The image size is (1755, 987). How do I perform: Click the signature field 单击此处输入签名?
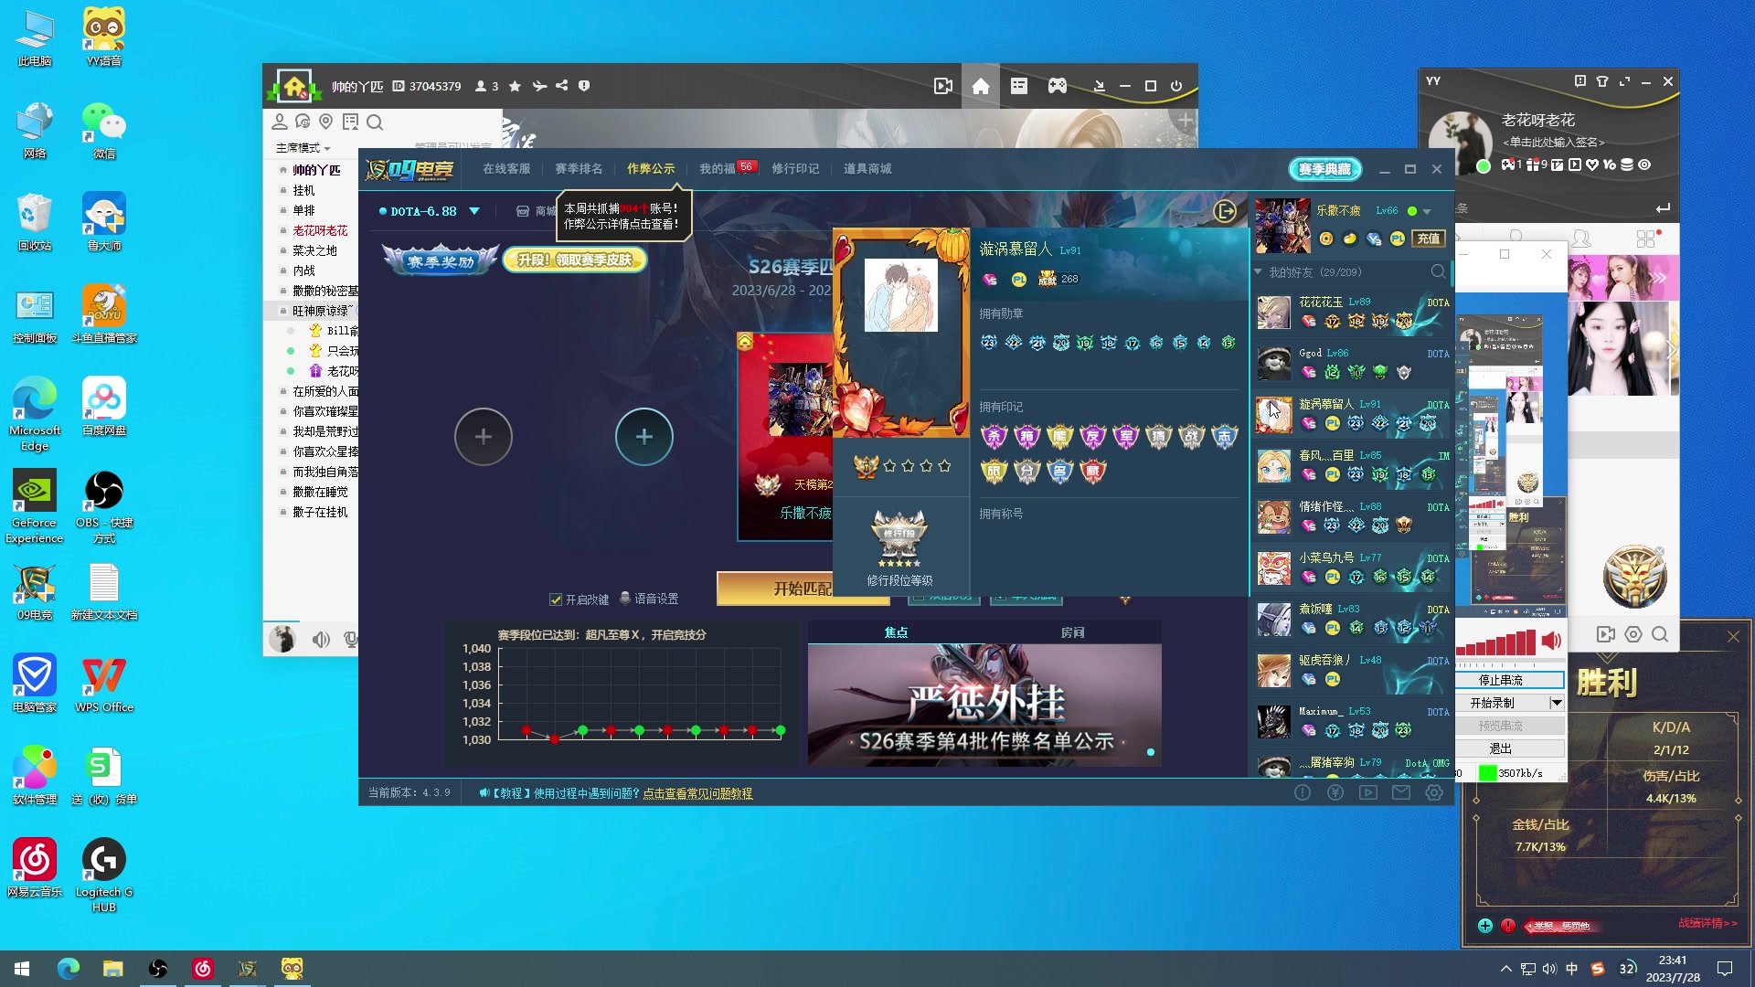[x=1554, y=142]
